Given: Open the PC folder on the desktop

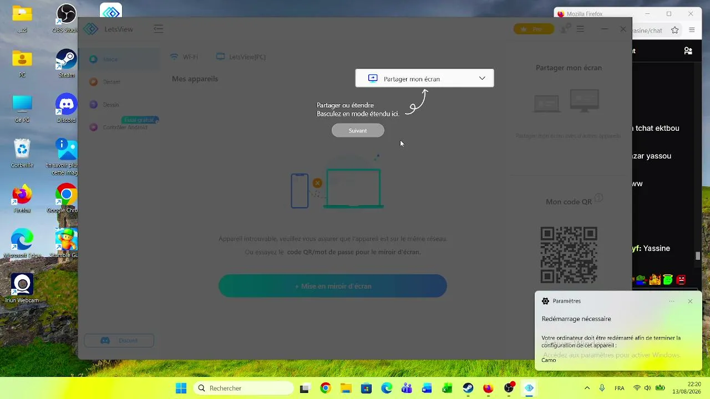Looking at the screenshot, I should pyautogui.click(x=22, y=64).
